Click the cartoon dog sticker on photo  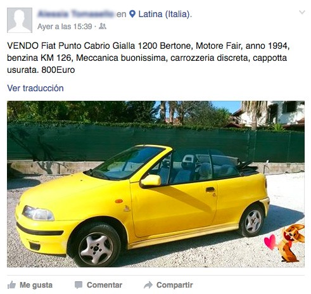point(291,243)
